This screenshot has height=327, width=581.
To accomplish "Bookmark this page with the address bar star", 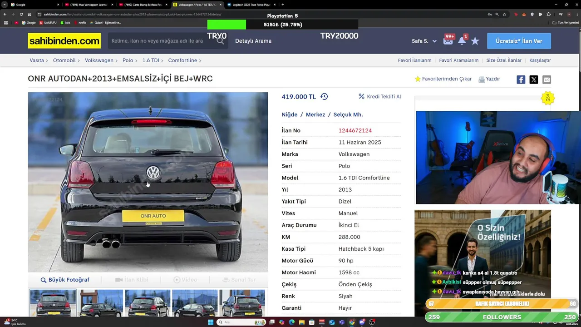I will click(x=504, y=14).
